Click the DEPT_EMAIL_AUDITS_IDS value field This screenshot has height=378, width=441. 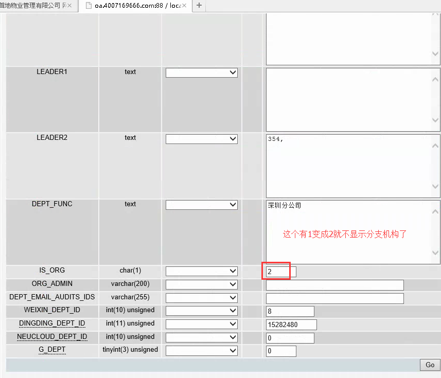click(x=334, y=298)
